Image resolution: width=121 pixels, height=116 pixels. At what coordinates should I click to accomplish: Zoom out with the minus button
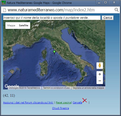pos(100,81)
